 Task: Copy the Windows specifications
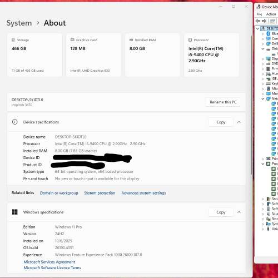221,212
